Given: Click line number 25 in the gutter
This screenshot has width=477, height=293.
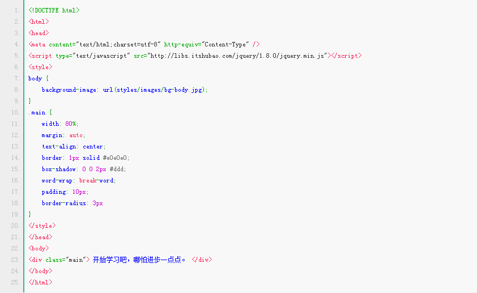Looking at the screenshot, I should 15,282.
